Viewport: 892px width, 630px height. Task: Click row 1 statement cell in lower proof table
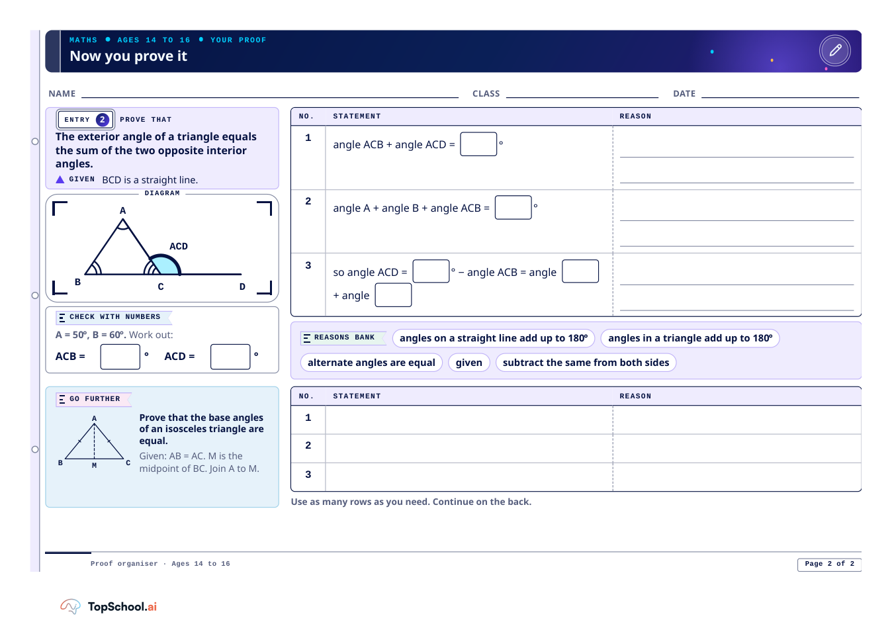[469, 420]
